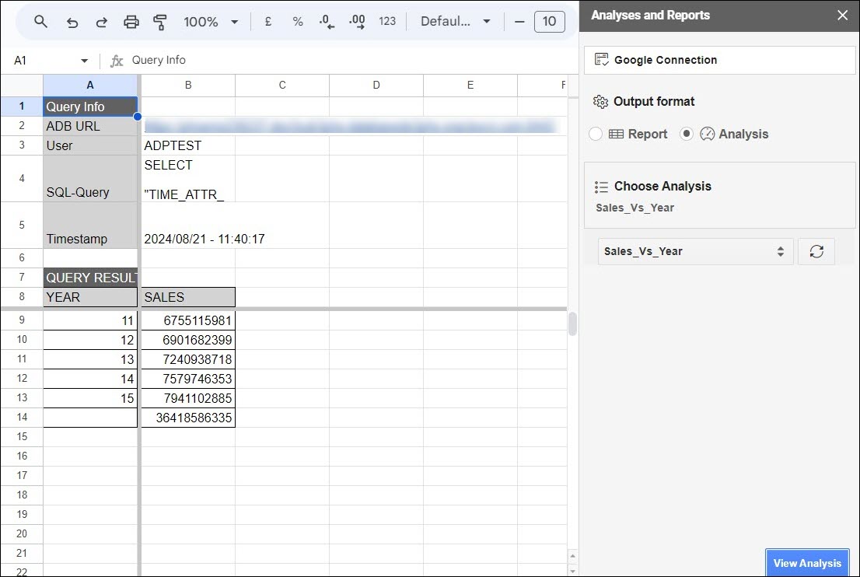
Task: Select the cell with sales 6755115981
Action: pos(188,320)
